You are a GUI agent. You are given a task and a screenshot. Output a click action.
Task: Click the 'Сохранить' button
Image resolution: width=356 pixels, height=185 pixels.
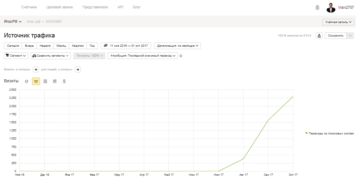coord(336,36)
